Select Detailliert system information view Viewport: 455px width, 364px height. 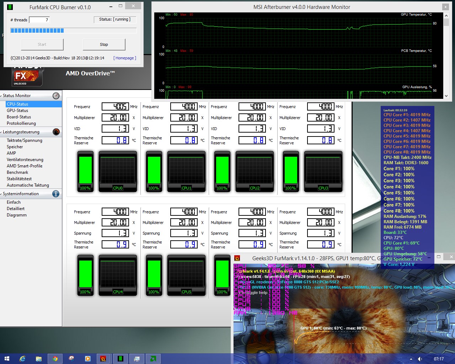tap(16, 209)
